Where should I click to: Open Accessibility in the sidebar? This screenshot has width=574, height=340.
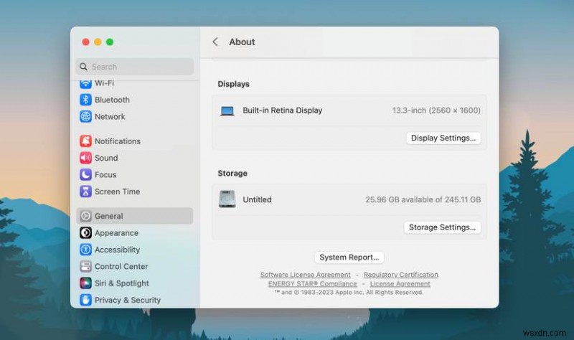pyautogui.click(x=135, y=250)
